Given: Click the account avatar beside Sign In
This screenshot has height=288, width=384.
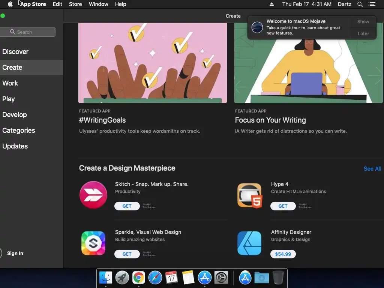Looking at the screenshot, I should [1, 253].
